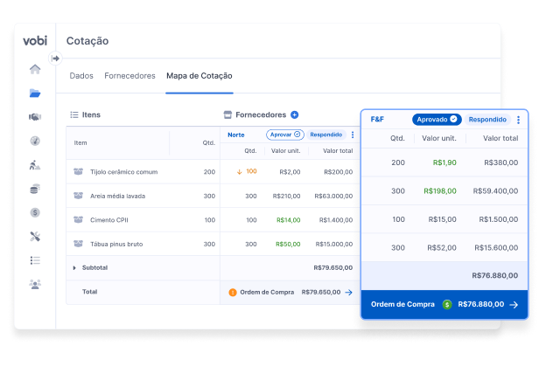Open the blue folder projects icon
The height and width of the screenshot is (380, 539).
click(35, 93)
